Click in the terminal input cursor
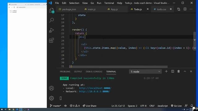 (x=61, y=98)
